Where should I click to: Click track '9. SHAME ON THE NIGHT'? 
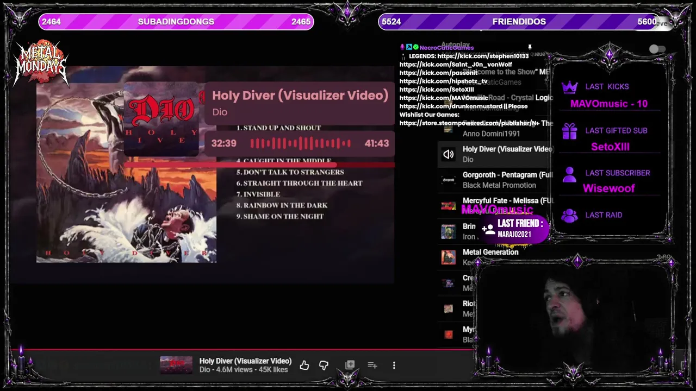click(279, 216)
